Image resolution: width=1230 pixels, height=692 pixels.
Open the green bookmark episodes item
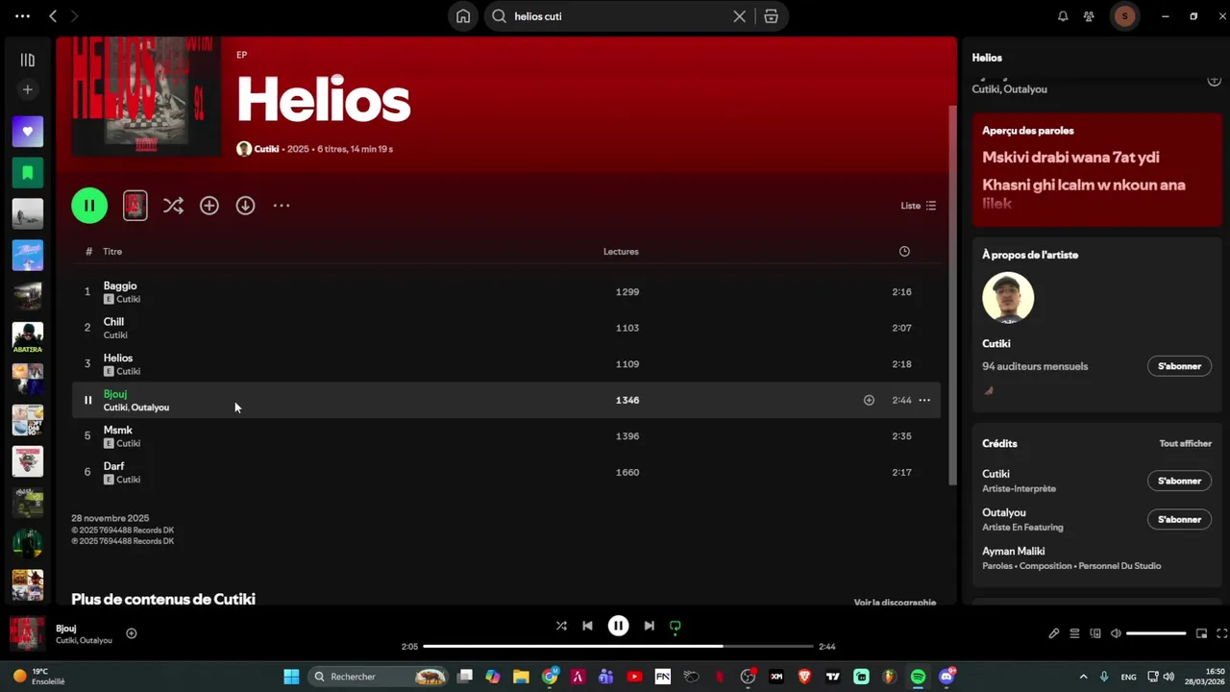(28, 173)
